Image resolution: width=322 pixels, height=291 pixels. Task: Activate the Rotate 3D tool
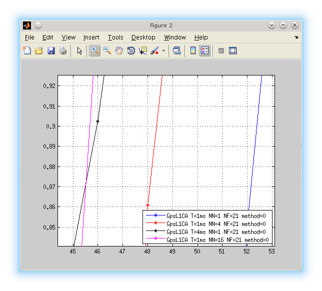coord(131,50)
